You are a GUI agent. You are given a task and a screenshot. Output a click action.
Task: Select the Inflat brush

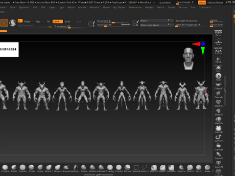pos(14,168)
